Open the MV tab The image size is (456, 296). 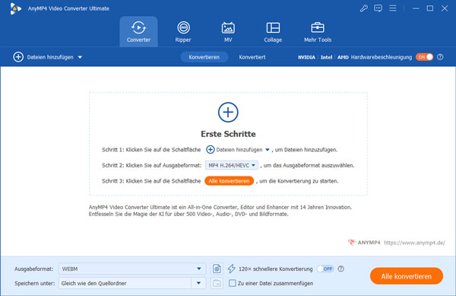tap(228, 32)
